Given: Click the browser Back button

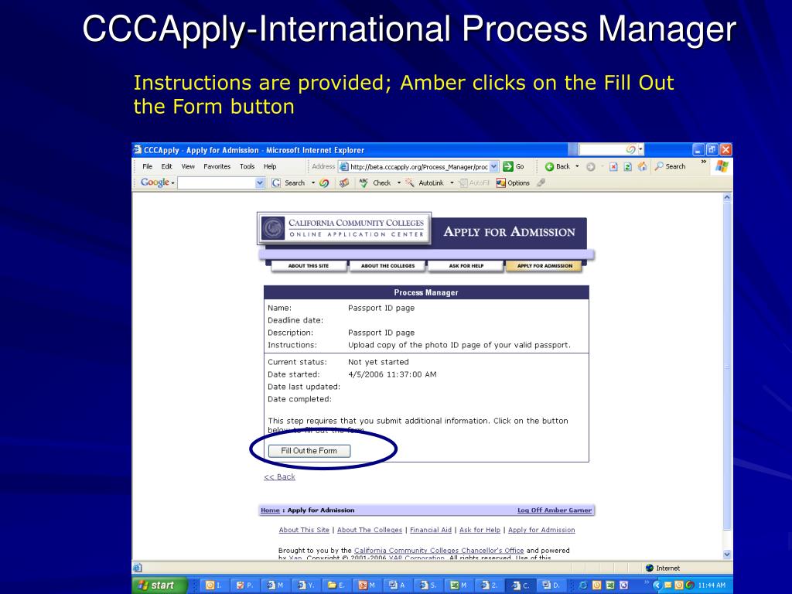Looking at the screenshot, I should tap(558, 166).
